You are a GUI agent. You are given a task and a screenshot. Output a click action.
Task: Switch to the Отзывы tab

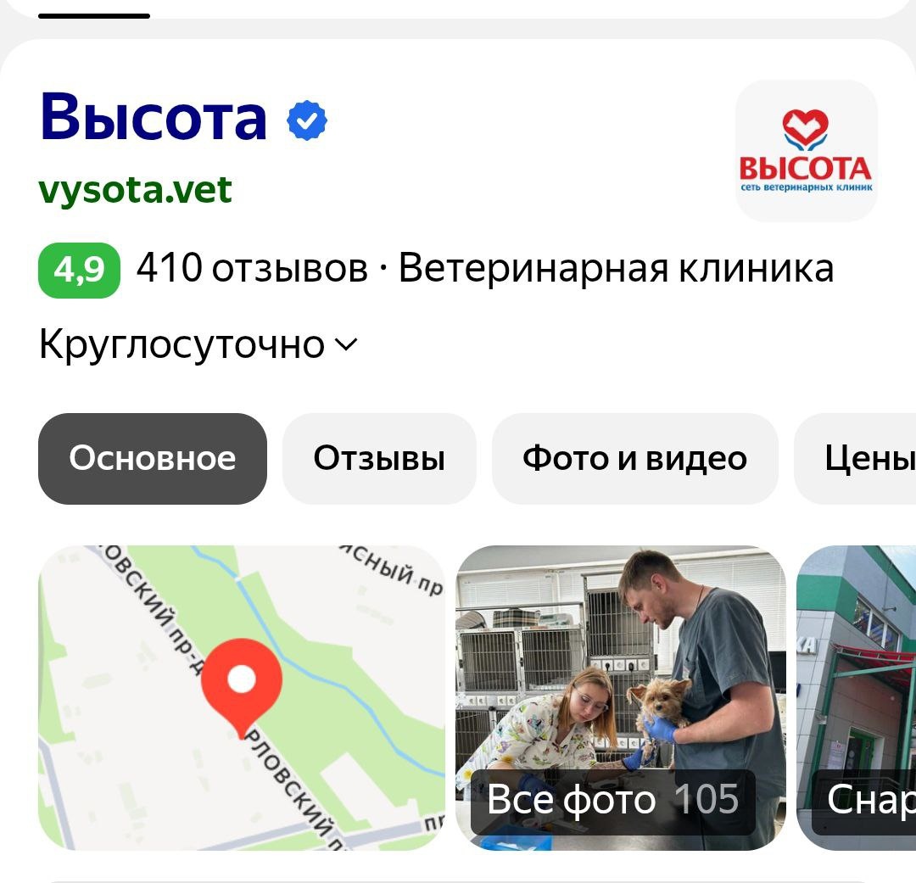tap(379, 458)
